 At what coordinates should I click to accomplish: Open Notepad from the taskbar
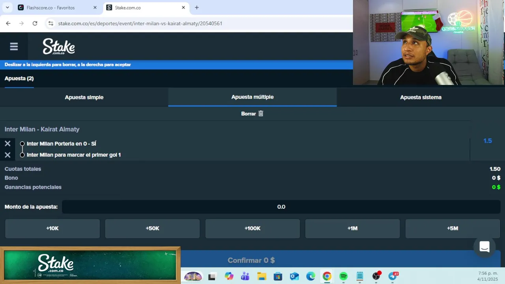point(359,277)
